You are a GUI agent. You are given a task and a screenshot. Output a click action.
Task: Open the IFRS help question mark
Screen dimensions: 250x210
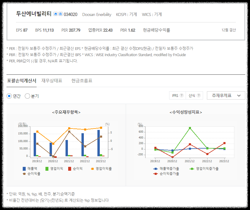coord(182,95)
